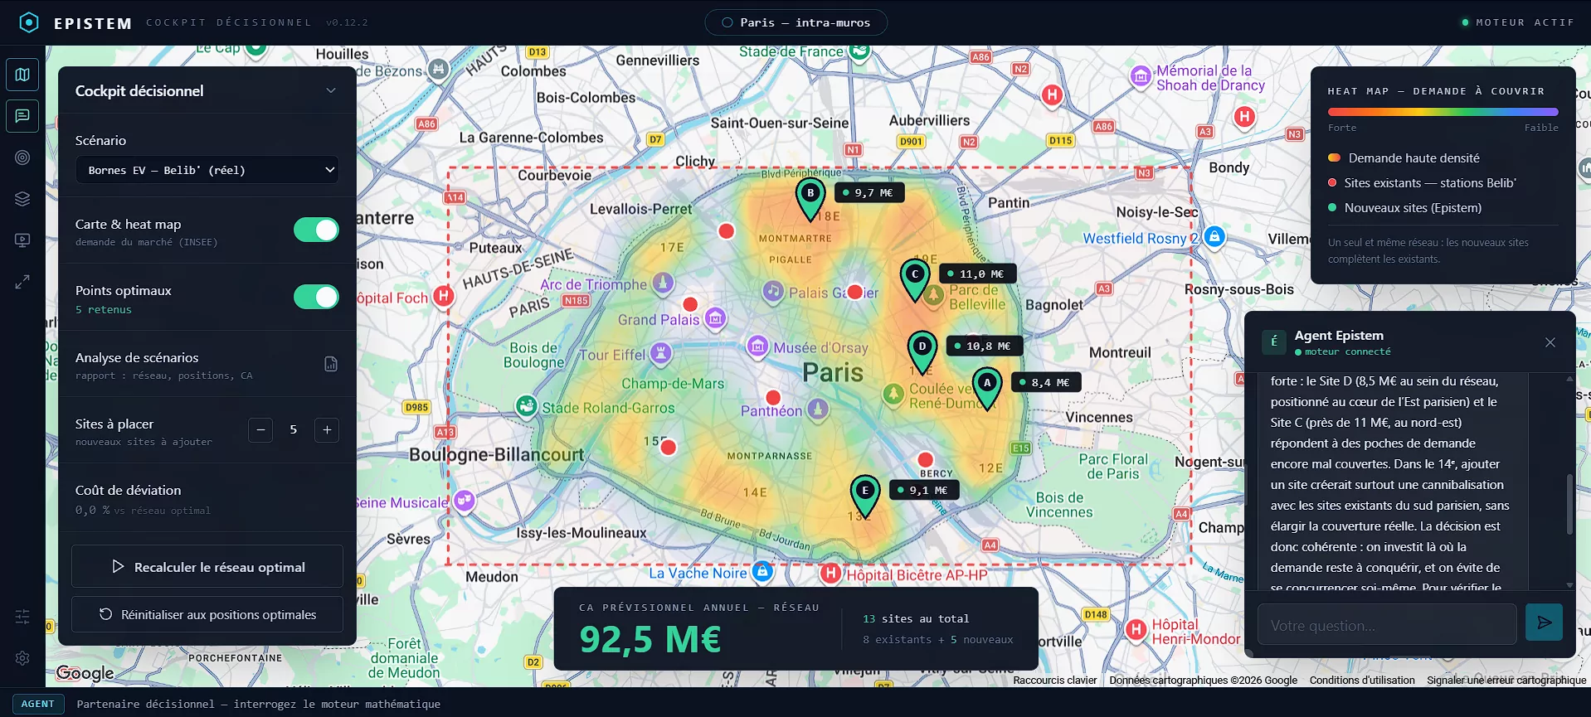
Task: Click the Sites à placer value 5
Action: point(294,429)
